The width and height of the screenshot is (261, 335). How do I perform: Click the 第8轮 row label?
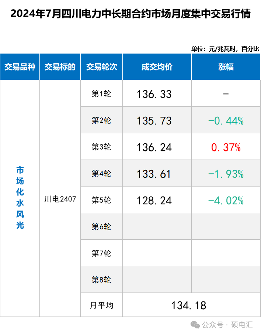[101, 280]
